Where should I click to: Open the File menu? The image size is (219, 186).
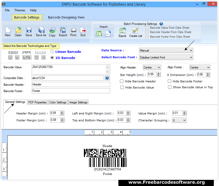point(7,10)
